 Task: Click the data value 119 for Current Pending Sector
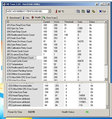(x=79, y=71)
